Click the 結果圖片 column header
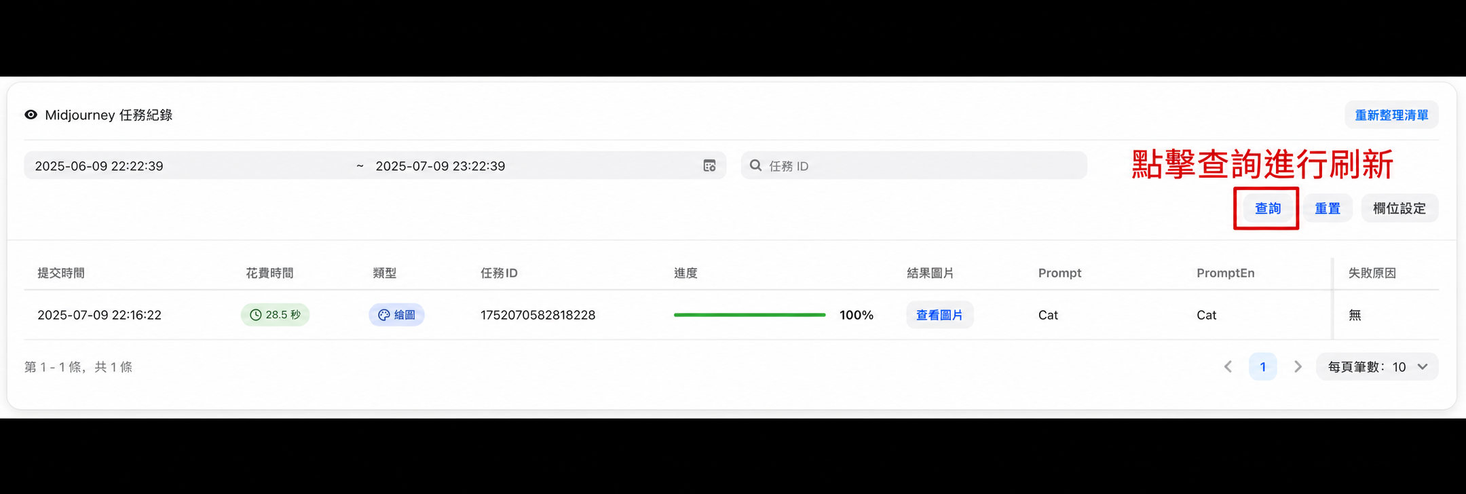Screen dimensions: 1466x494 point(931,273)
